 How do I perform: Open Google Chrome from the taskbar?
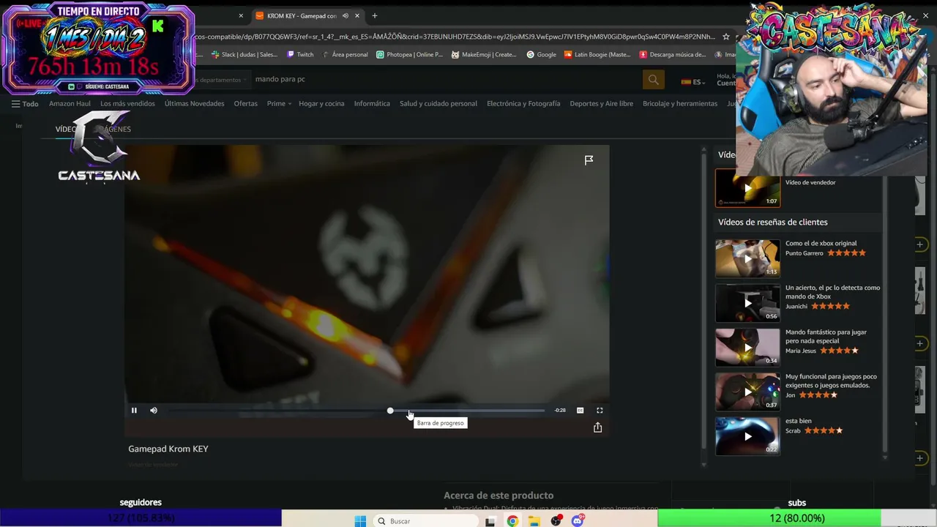click(x=512, y=521)
